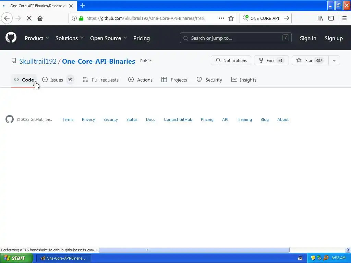The width and height of the screenshot is (351, 263).
Task: Open the Privacy footer link
Action: coord(88,120)
